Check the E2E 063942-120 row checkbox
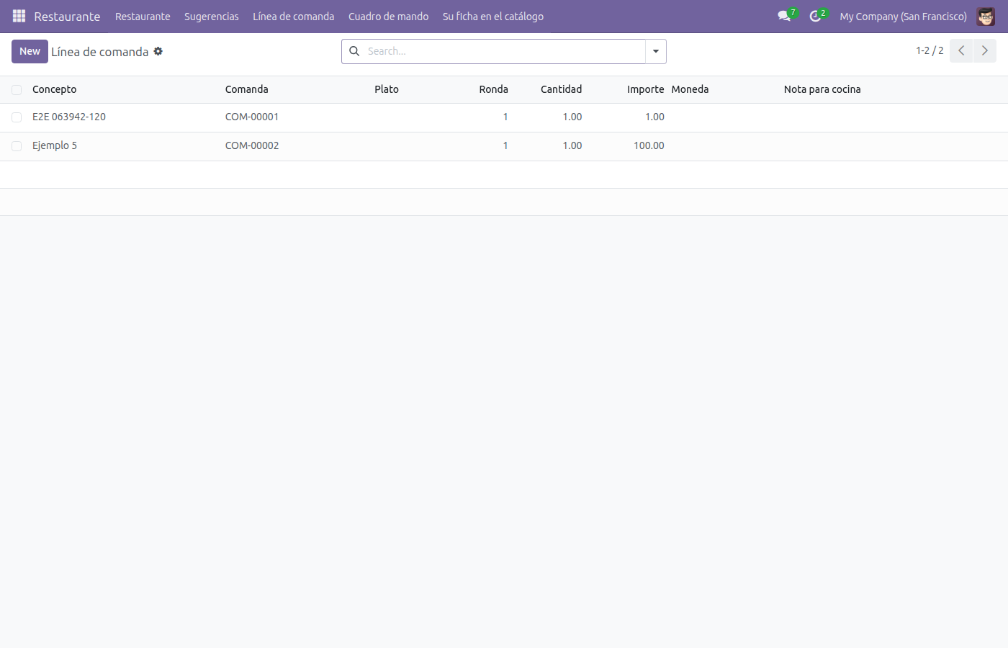The height and width of the screenshot is (648, 1008). tap(17, 117)
